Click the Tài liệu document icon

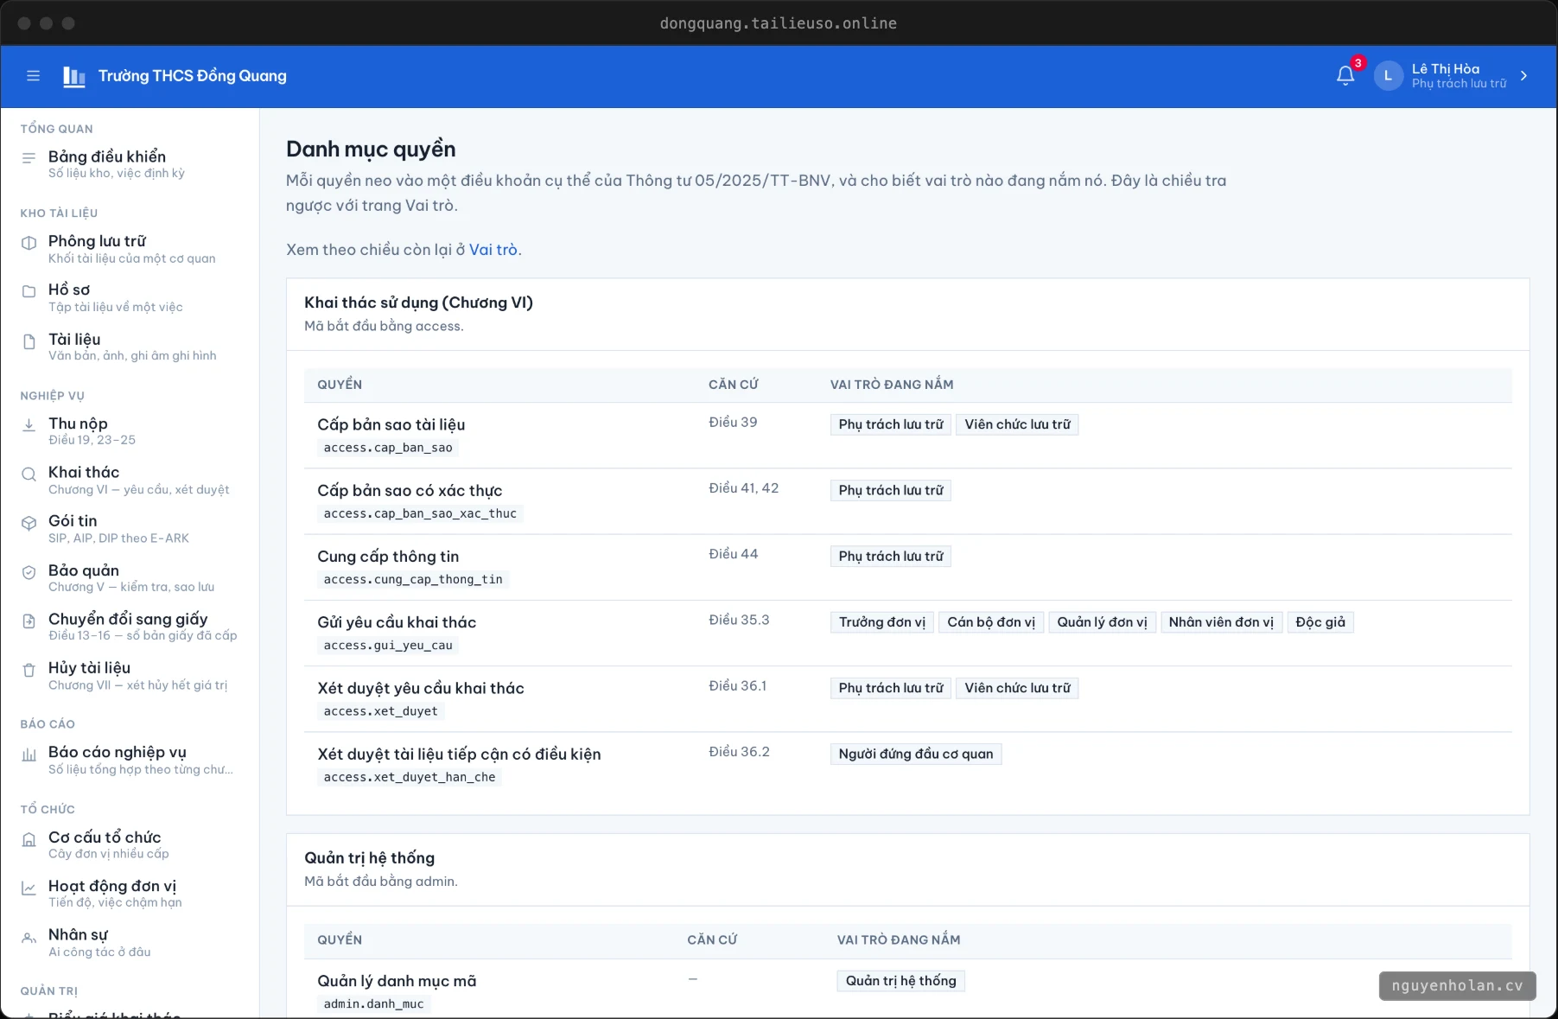(x=29, y=341)
